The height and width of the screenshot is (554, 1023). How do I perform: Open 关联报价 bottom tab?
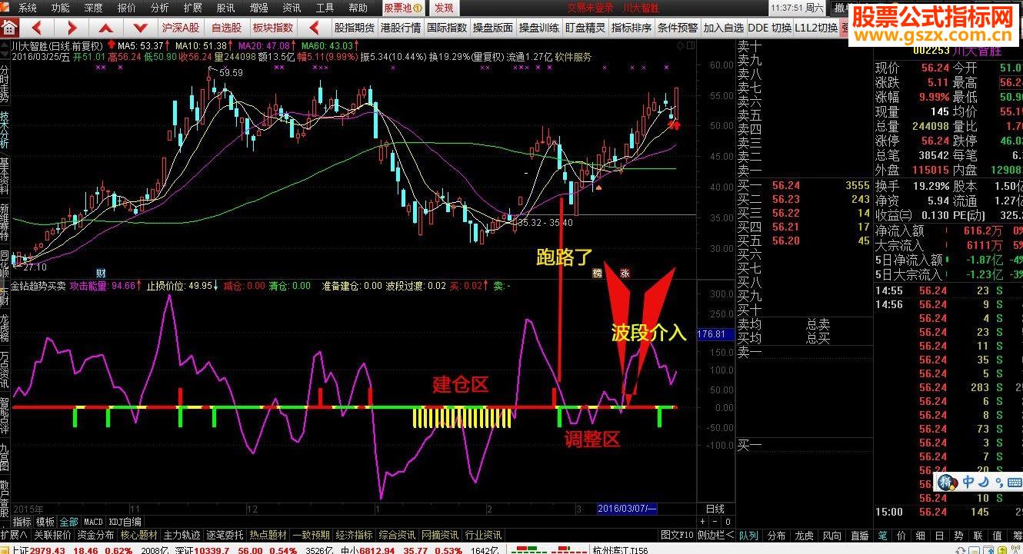pos(52,535)
